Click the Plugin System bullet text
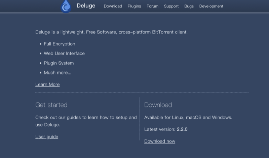The width and height of the screenshot is (269, 158). (59, 63)
